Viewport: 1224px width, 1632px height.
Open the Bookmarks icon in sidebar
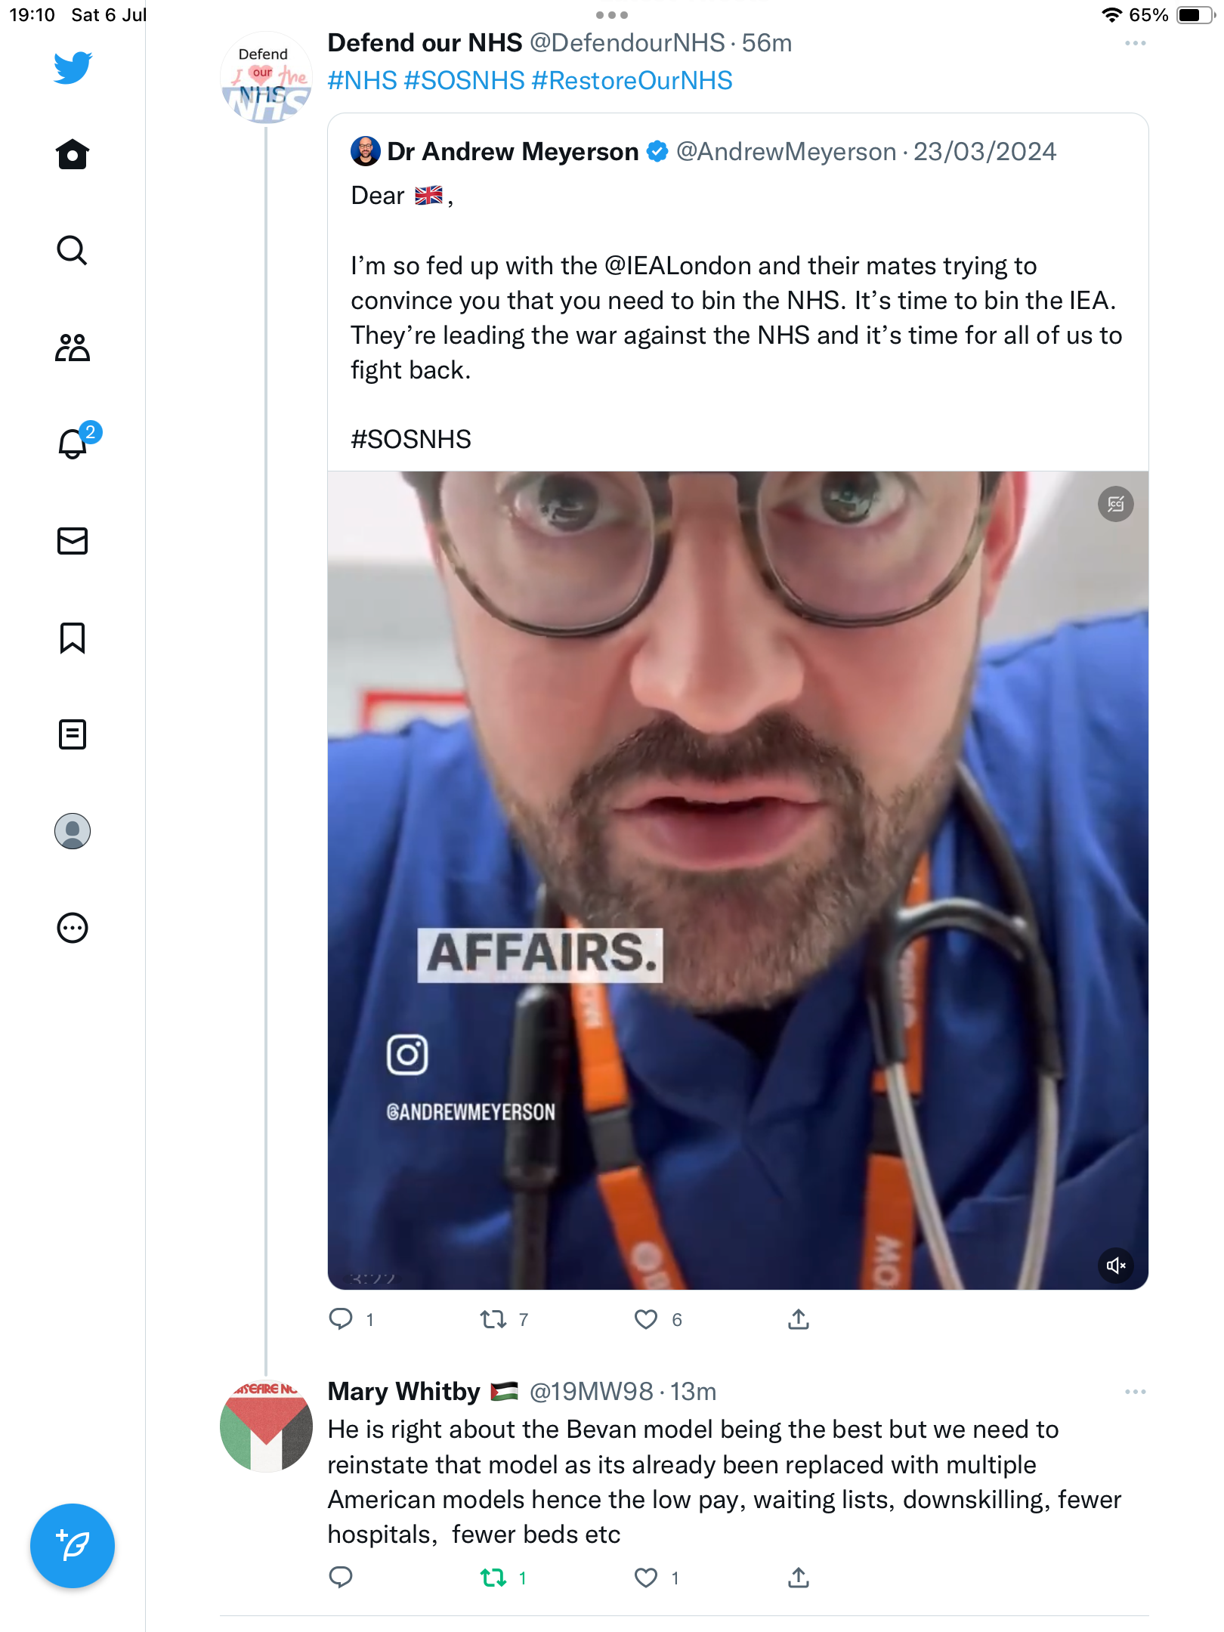click(73, 638)
